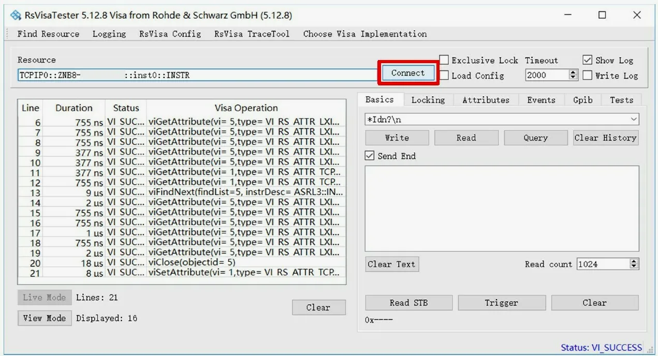The image size is (658, 356).
Task: Switch to the Tests tab
Action: point(622,100)
